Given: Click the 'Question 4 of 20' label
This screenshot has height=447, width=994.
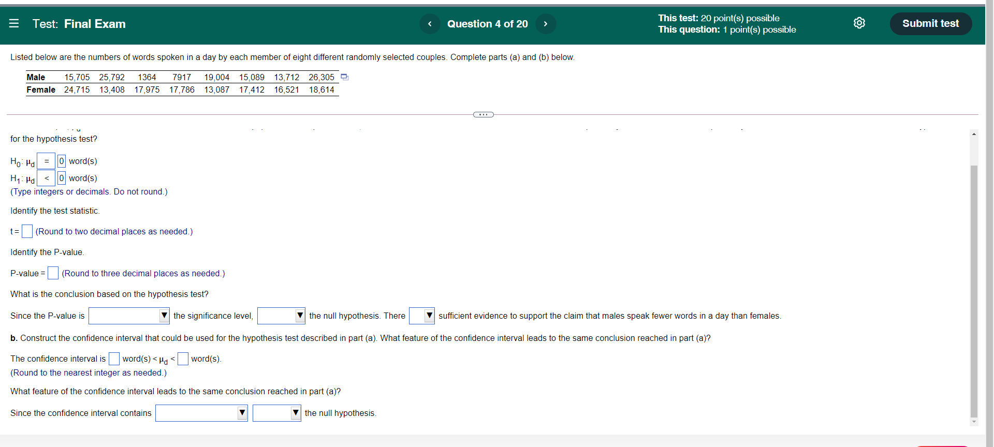Looking at the screenshot, I should pos(488,24).
